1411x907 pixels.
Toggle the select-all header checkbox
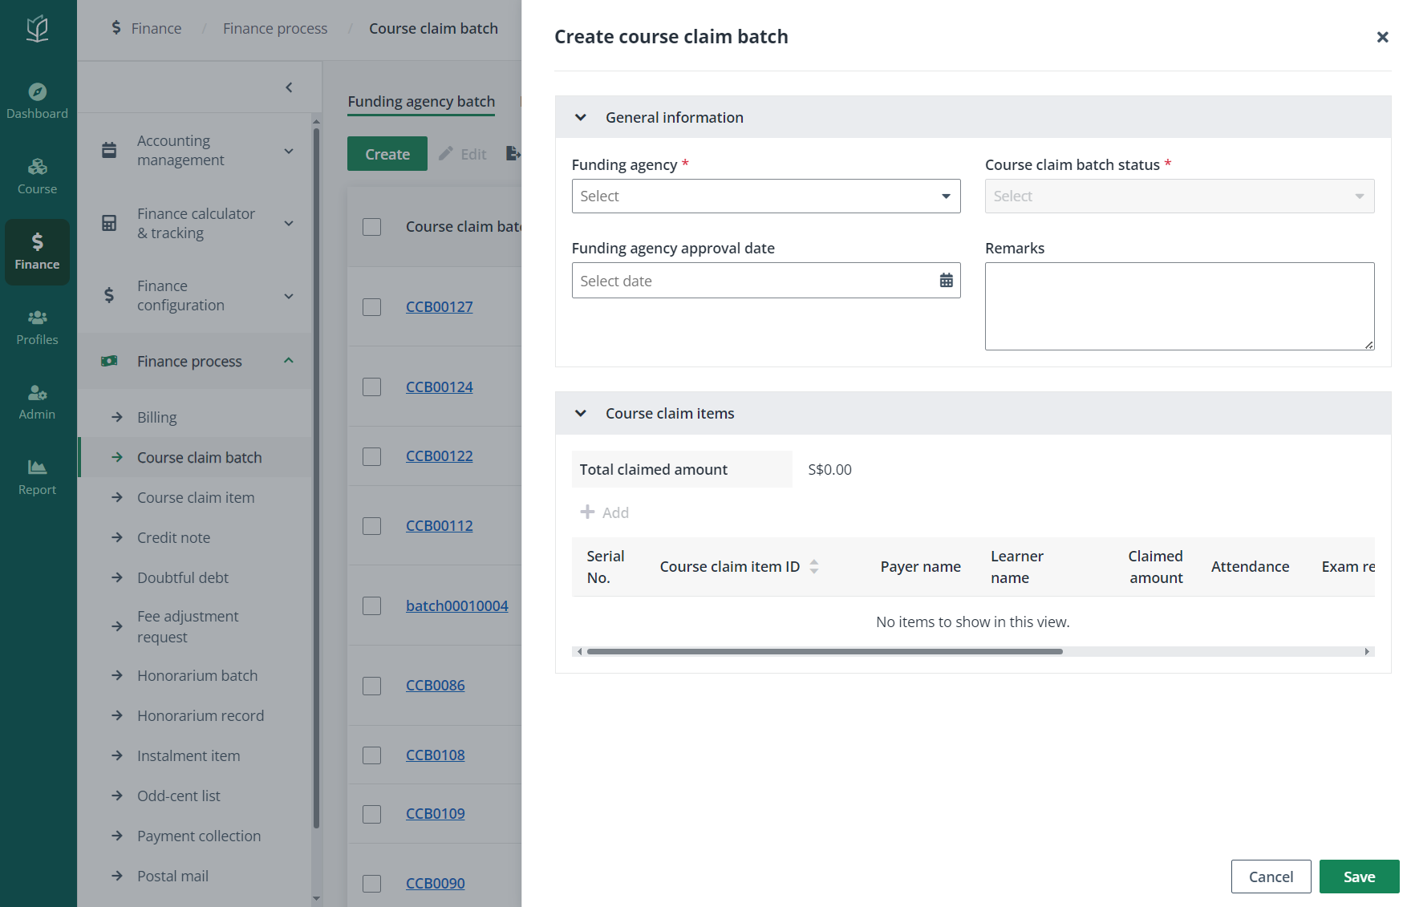click(x=372, y=227)
